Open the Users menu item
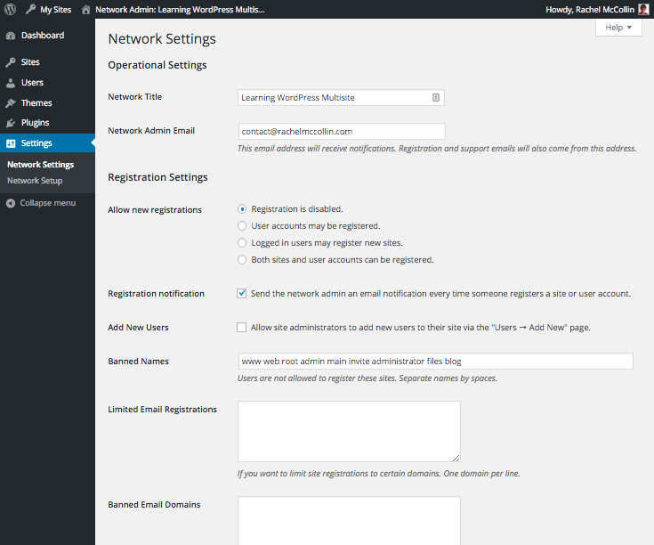 click(32, 83)
